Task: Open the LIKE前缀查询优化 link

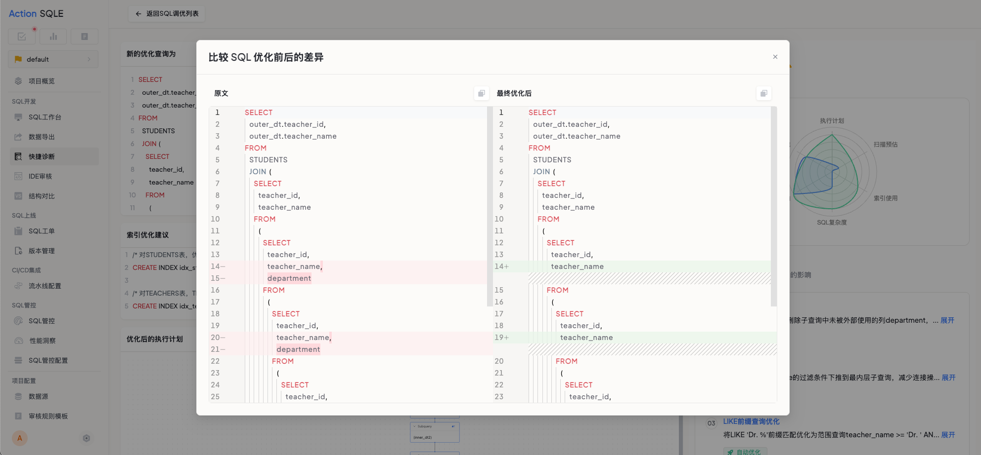Action: coord(751,421)
